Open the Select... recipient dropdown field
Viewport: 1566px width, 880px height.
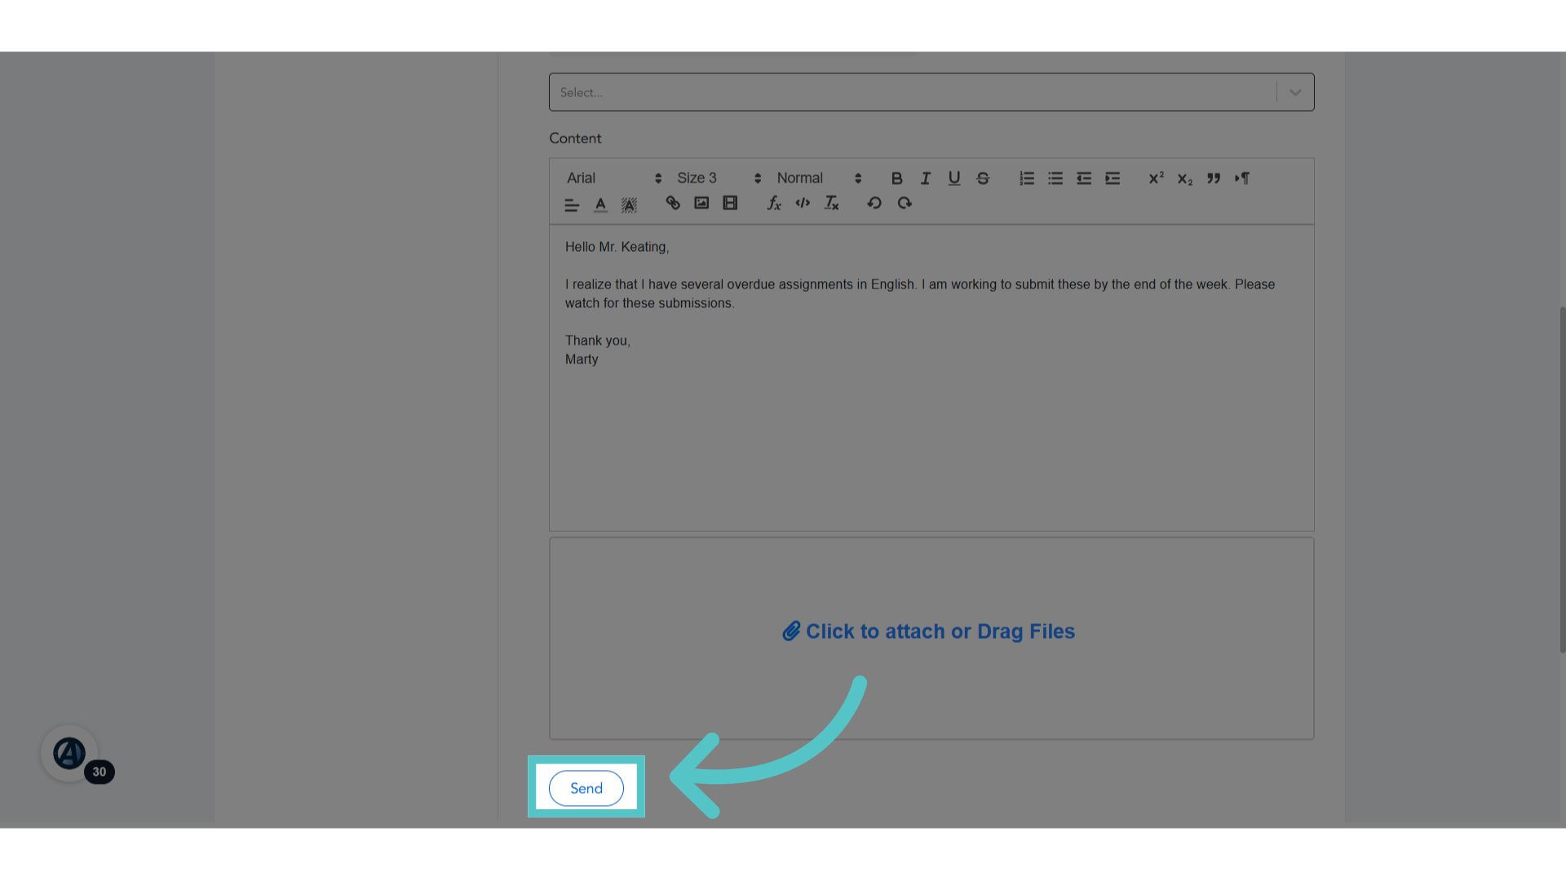(x=931, y=92)
